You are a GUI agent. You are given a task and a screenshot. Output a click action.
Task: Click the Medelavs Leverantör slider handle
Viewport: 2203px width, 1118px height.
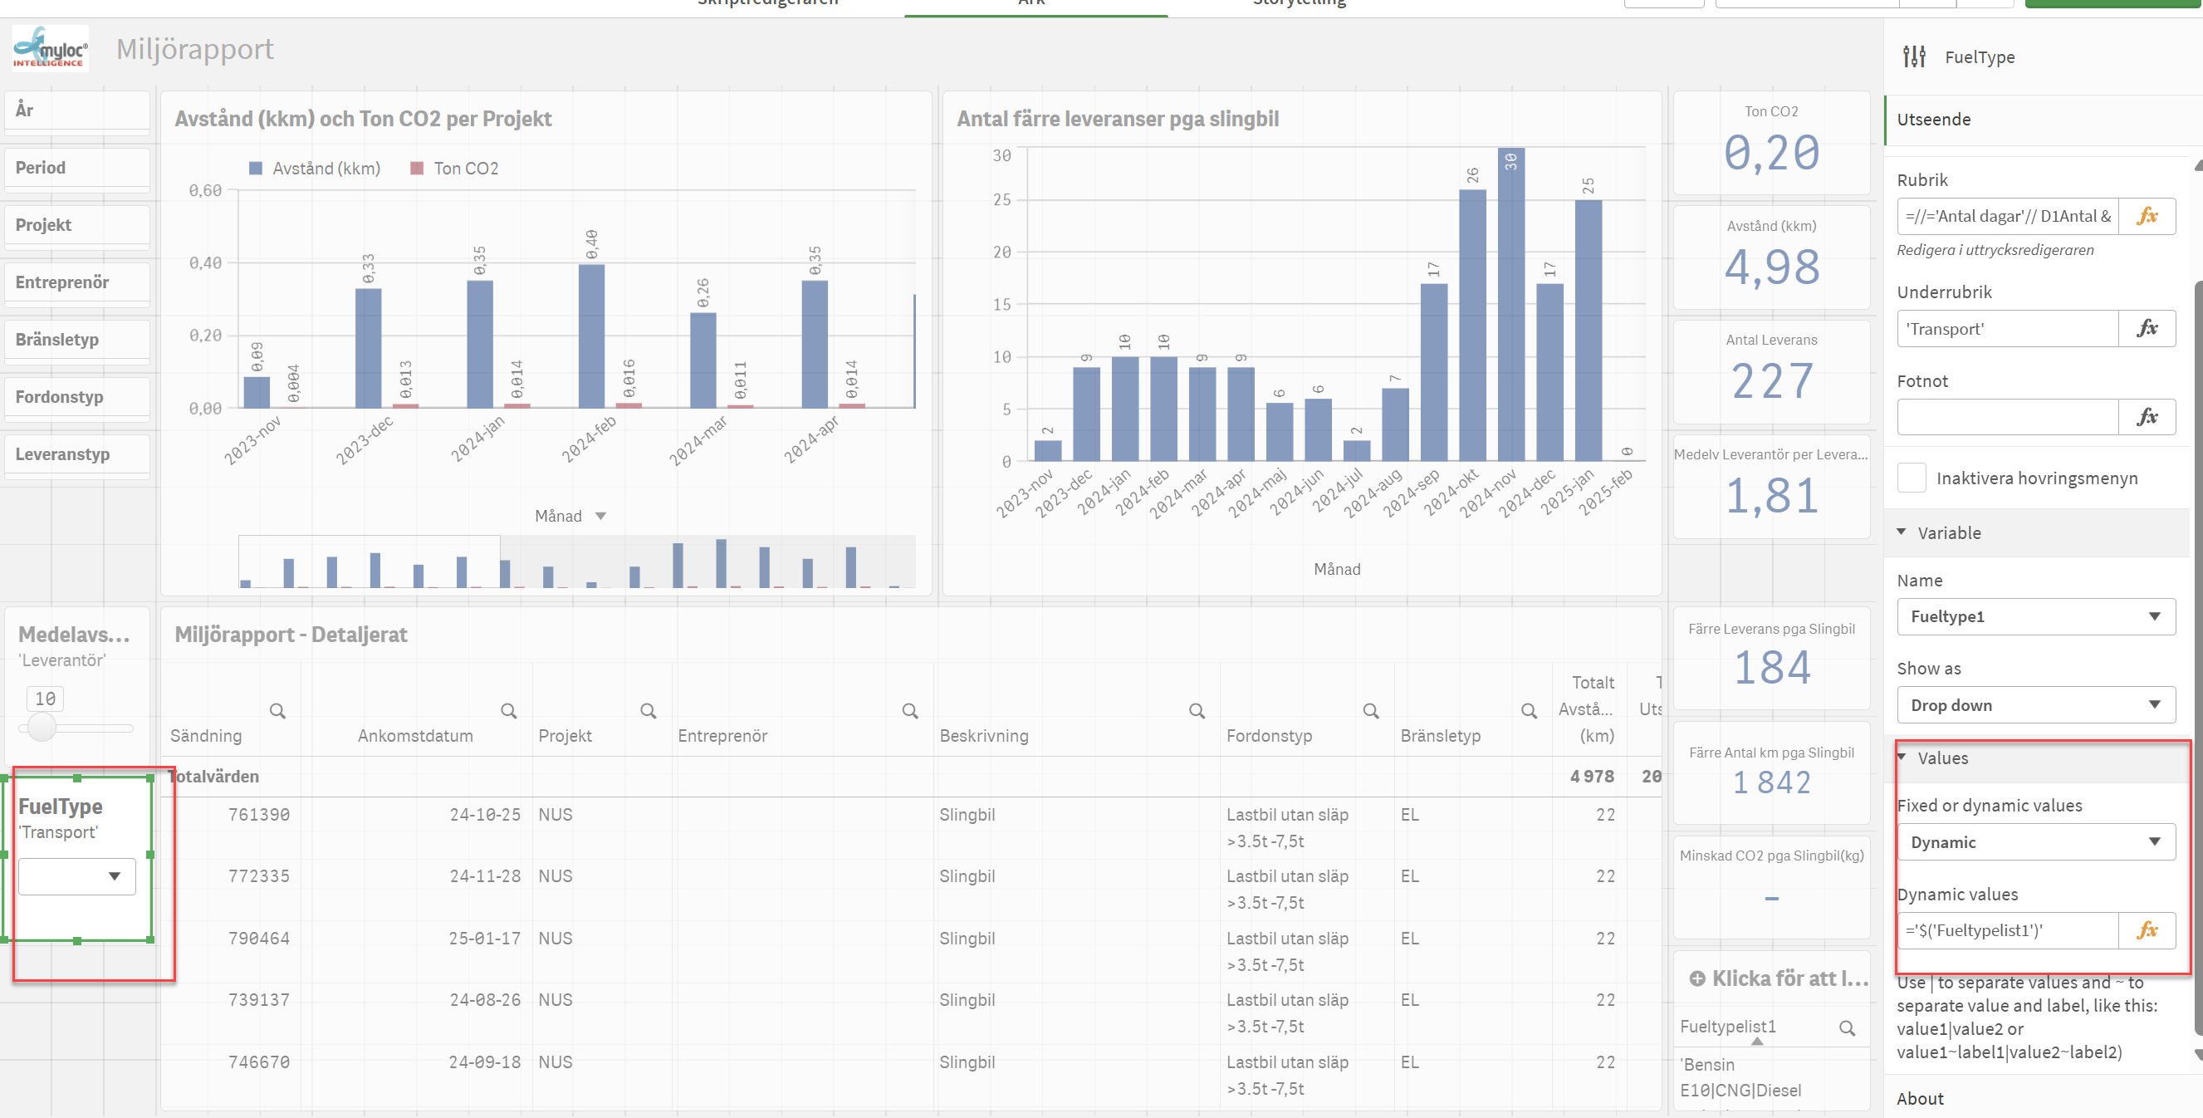41,727
